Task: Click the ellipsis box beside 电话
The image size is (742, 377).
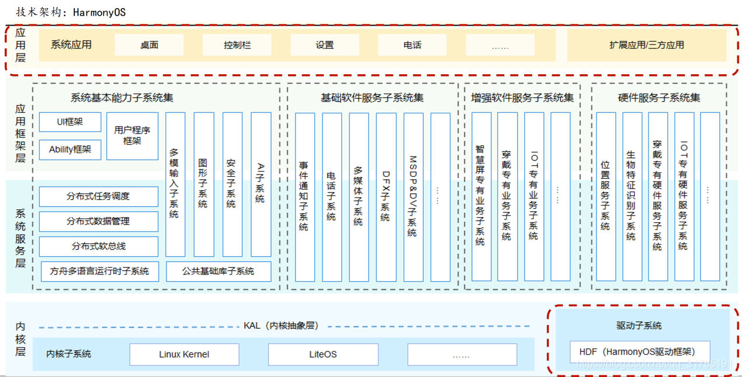Action: [500, 45]
